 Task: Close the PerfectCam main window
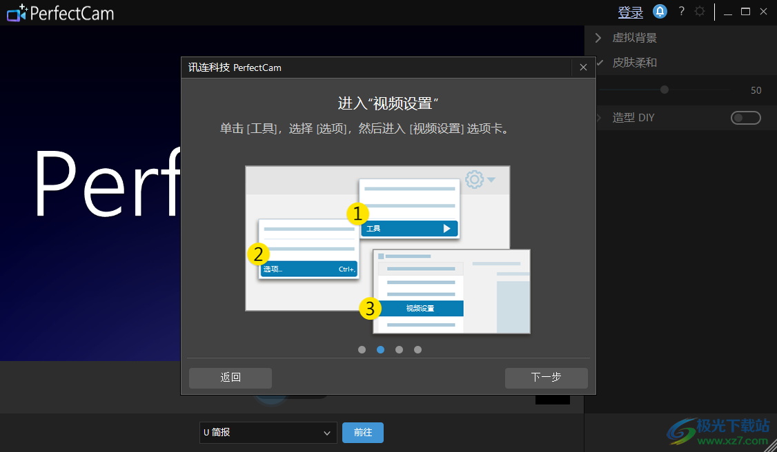tap(763, 12)
